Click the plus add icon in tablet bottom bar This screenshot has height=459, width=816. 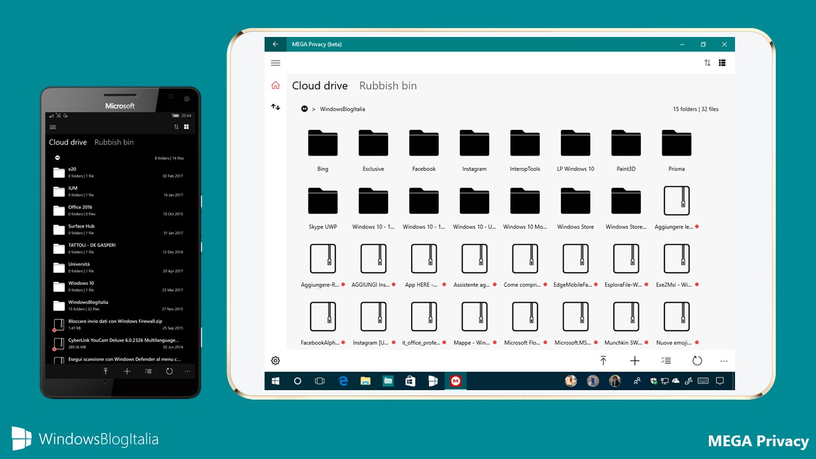click(635, 361)
